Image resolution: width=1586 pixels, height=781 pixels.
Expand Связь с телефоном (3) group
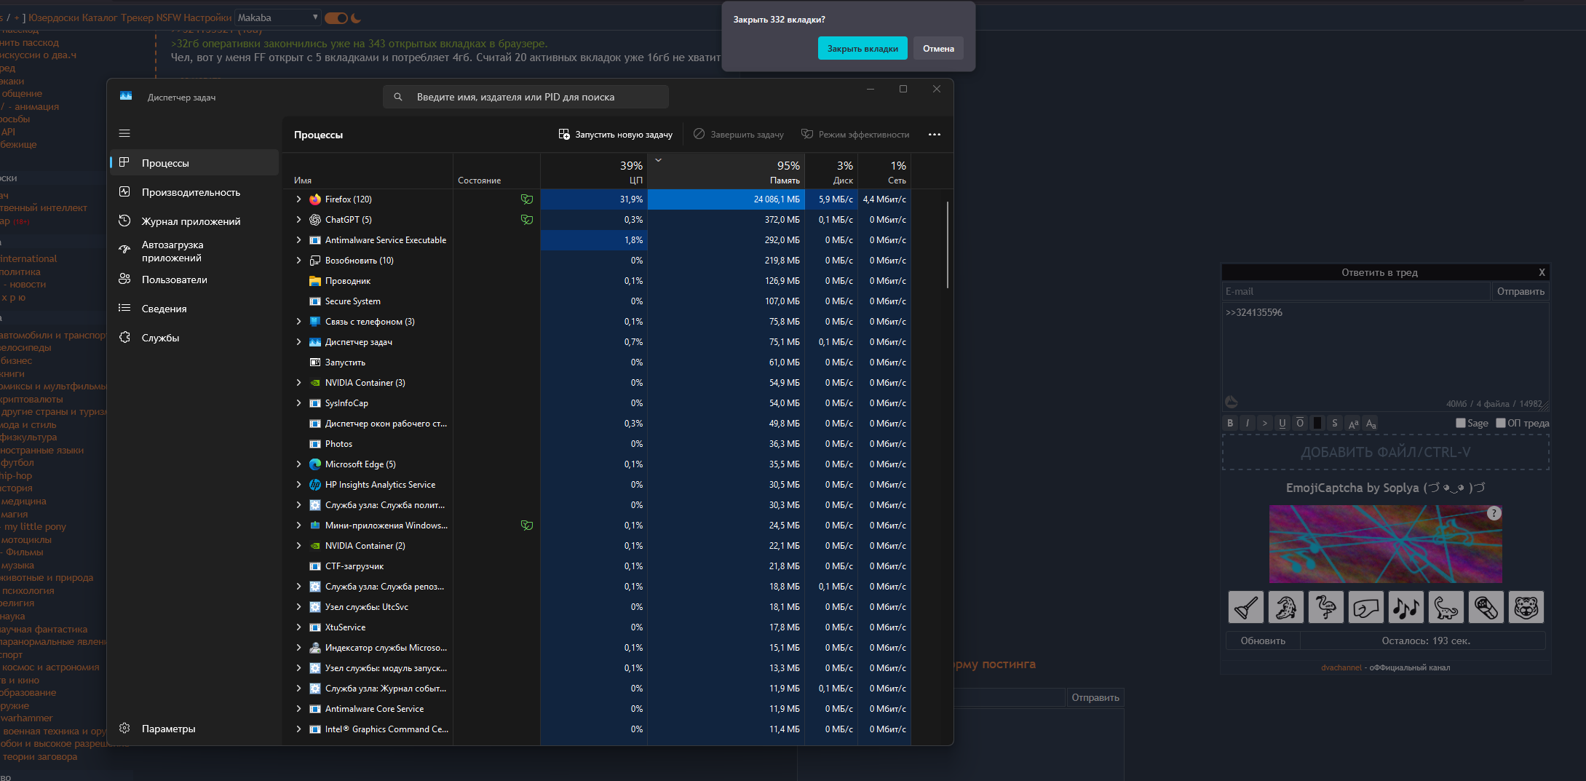pos(298,322)
